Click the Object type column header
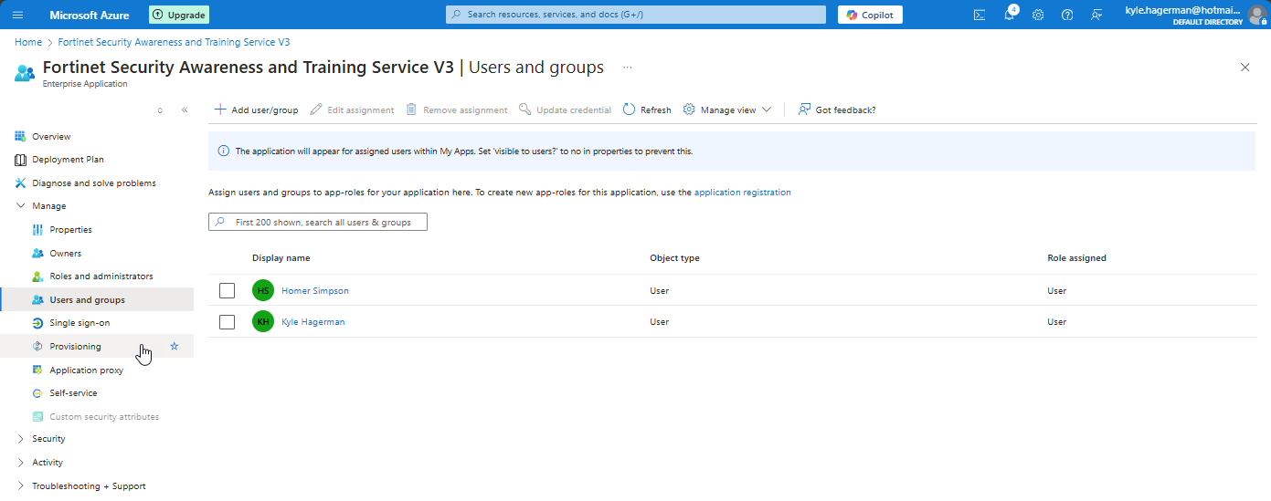The height and width of the screenshot is (501, 1271). 674,258
